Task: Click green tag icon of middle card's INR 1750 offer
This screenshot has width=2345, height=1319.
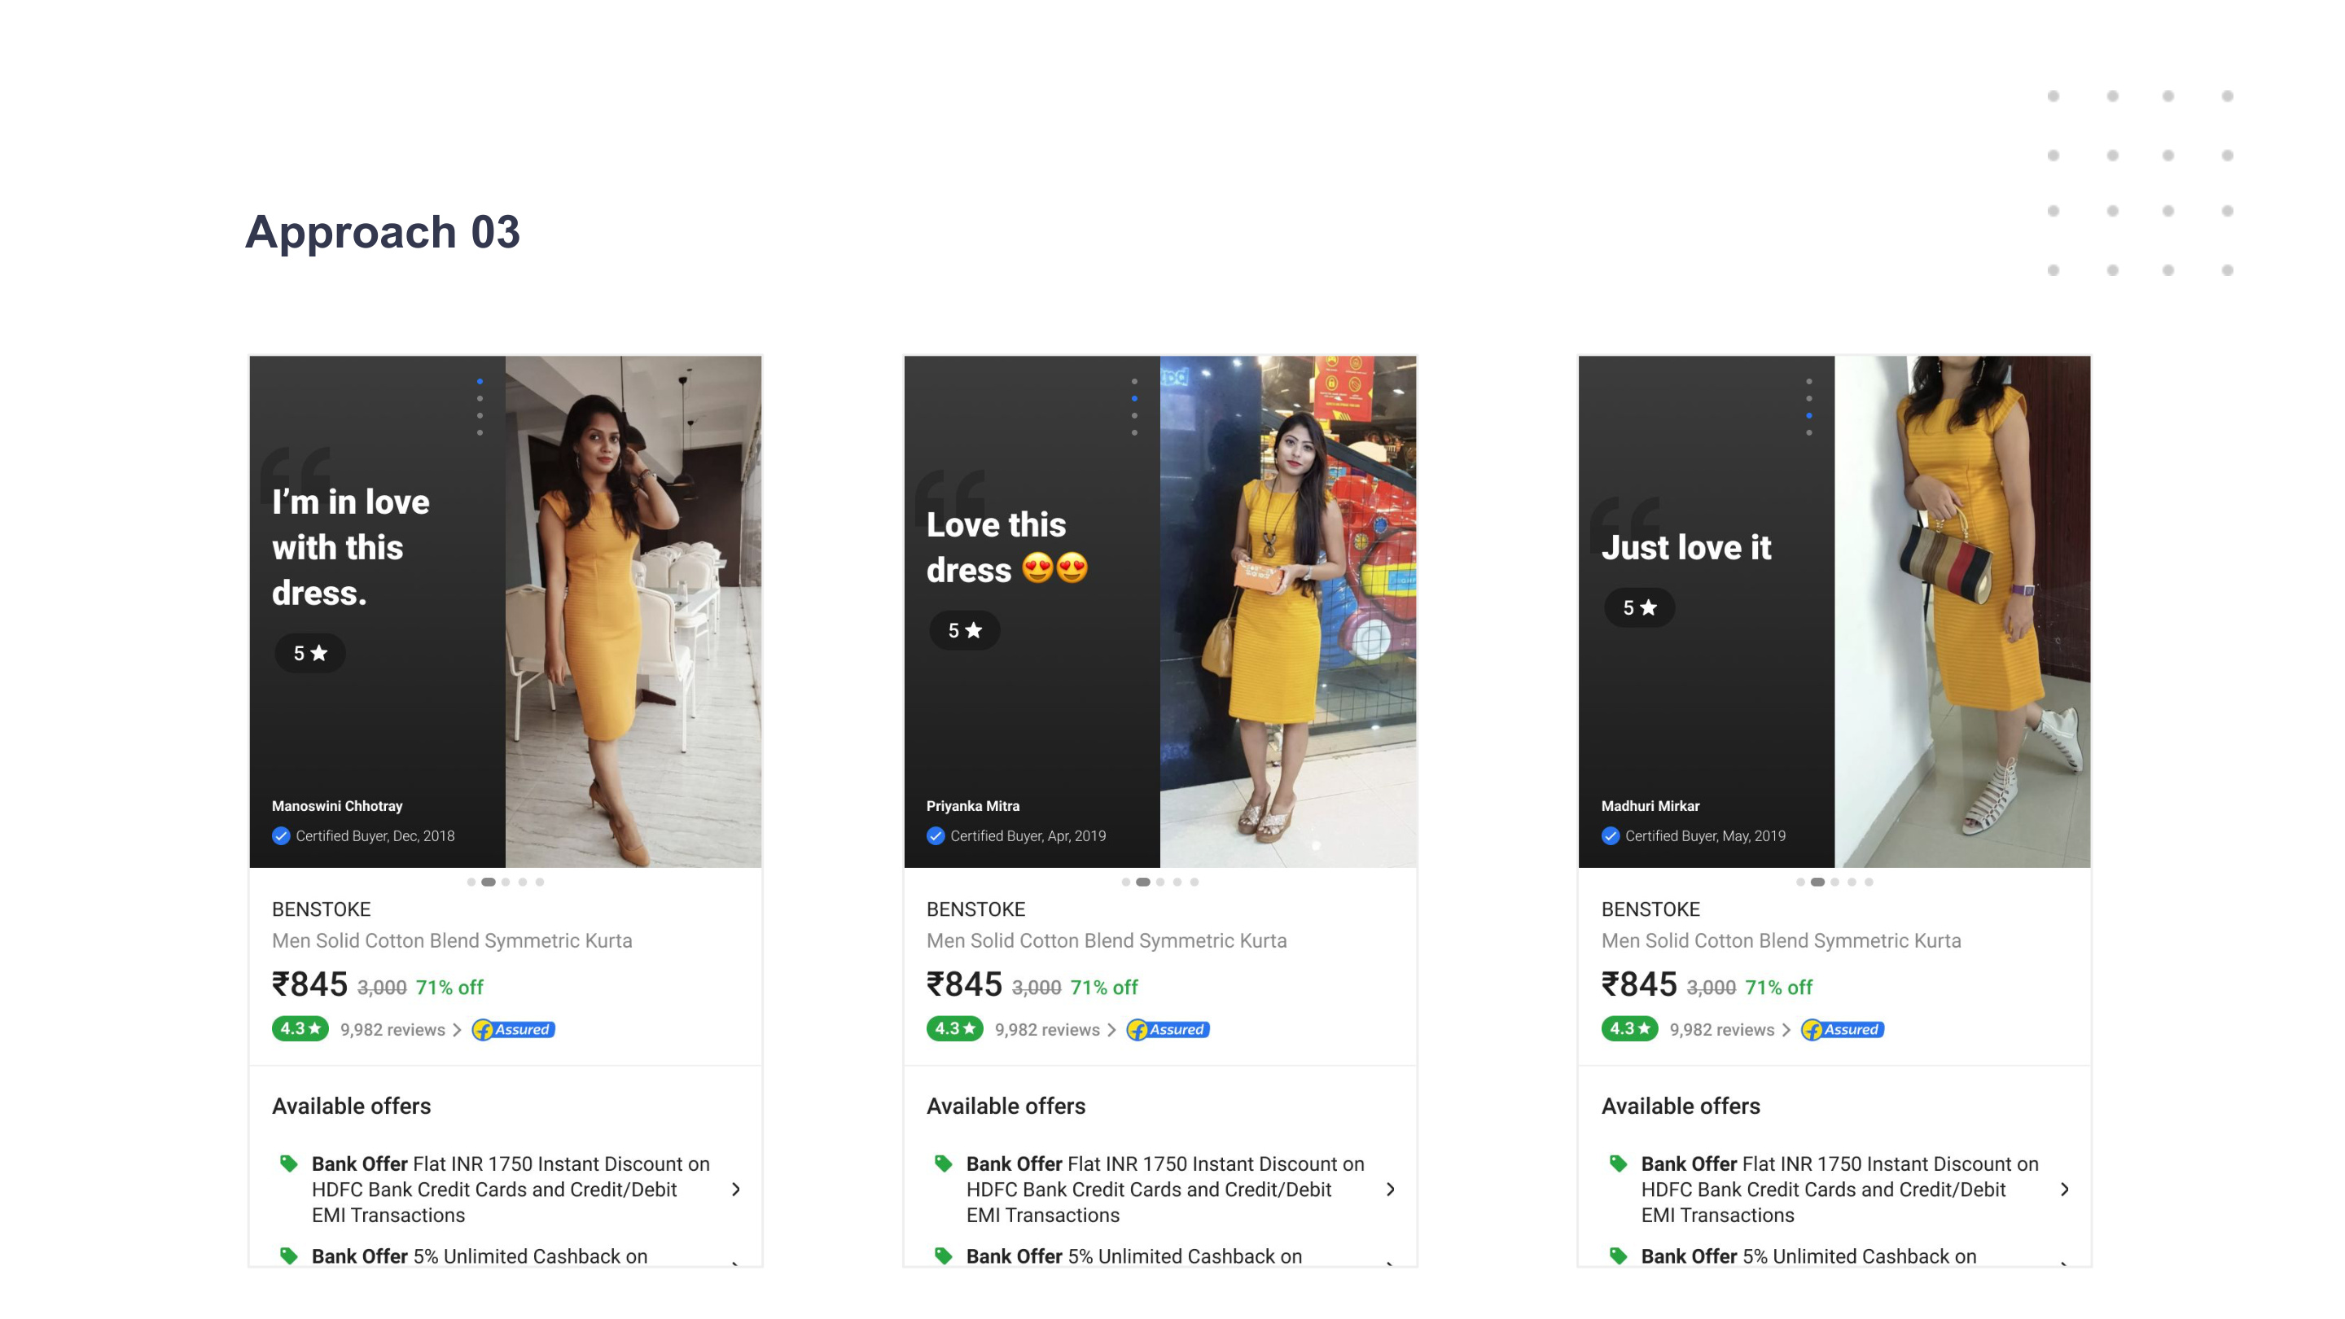Action: (x=943, y=1163)
